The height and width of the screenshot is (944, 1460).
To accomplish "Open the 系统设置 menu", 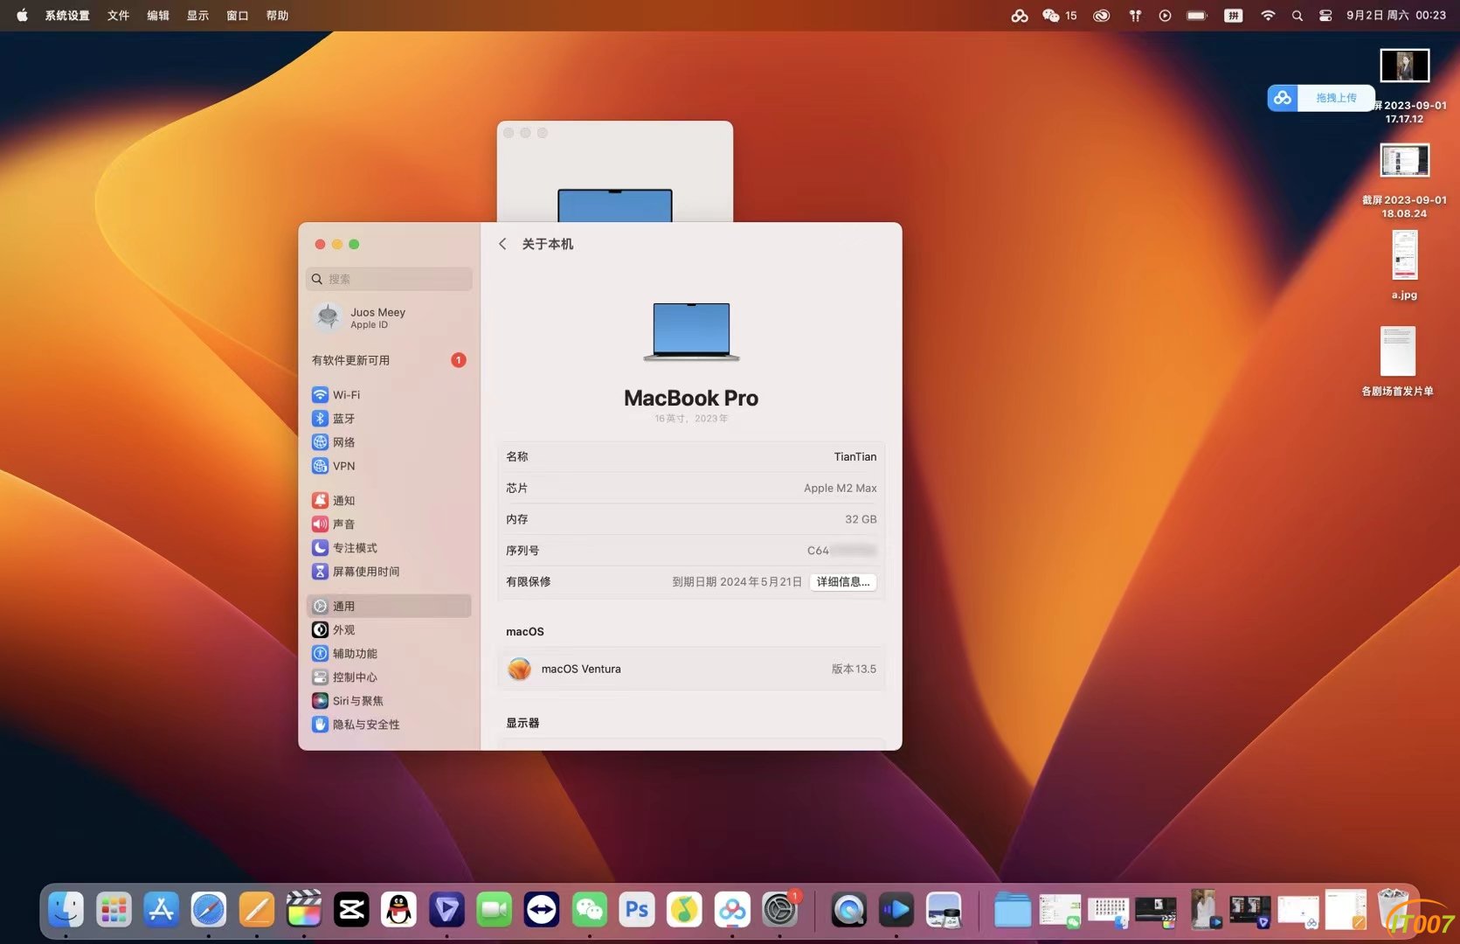I will point(67,15).
